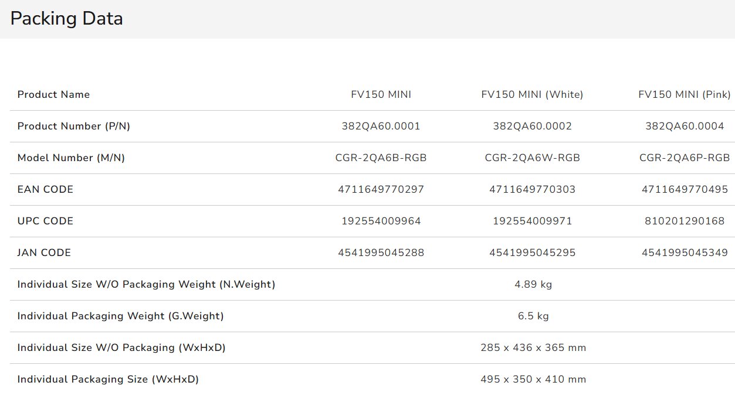Viewport: 735px width, 399px height.
Task: Select UPC code 192554009971
Action: tap(532, 221)
